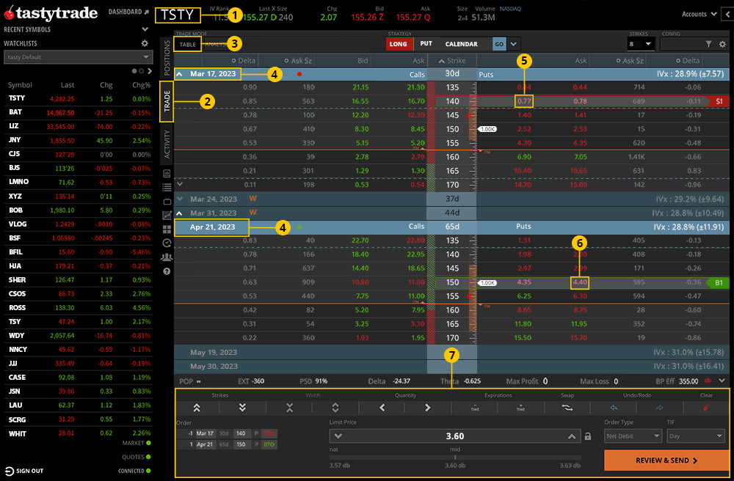Collapse the Mar 17, 2023 expiration

click(179, 74)
